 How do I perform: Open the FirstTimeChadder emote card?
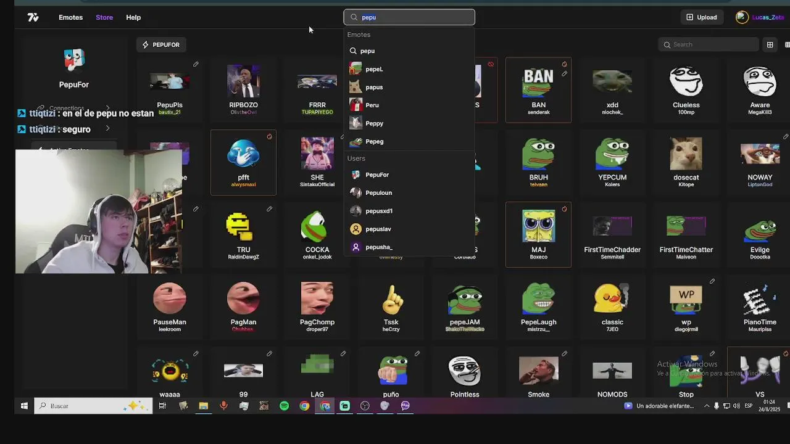click(612, 234)
